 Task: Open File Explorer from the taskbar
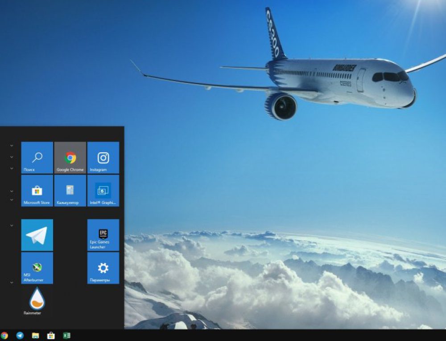pos(35,335)
